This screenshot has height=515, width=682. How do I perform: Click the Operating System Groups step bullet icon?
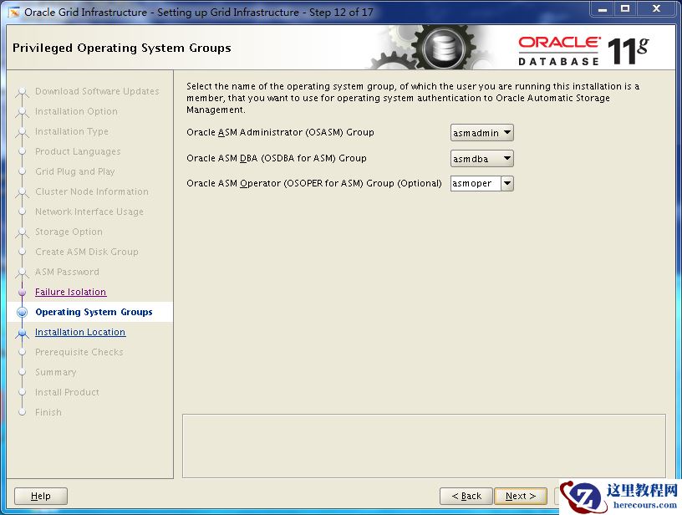[23, 312]
